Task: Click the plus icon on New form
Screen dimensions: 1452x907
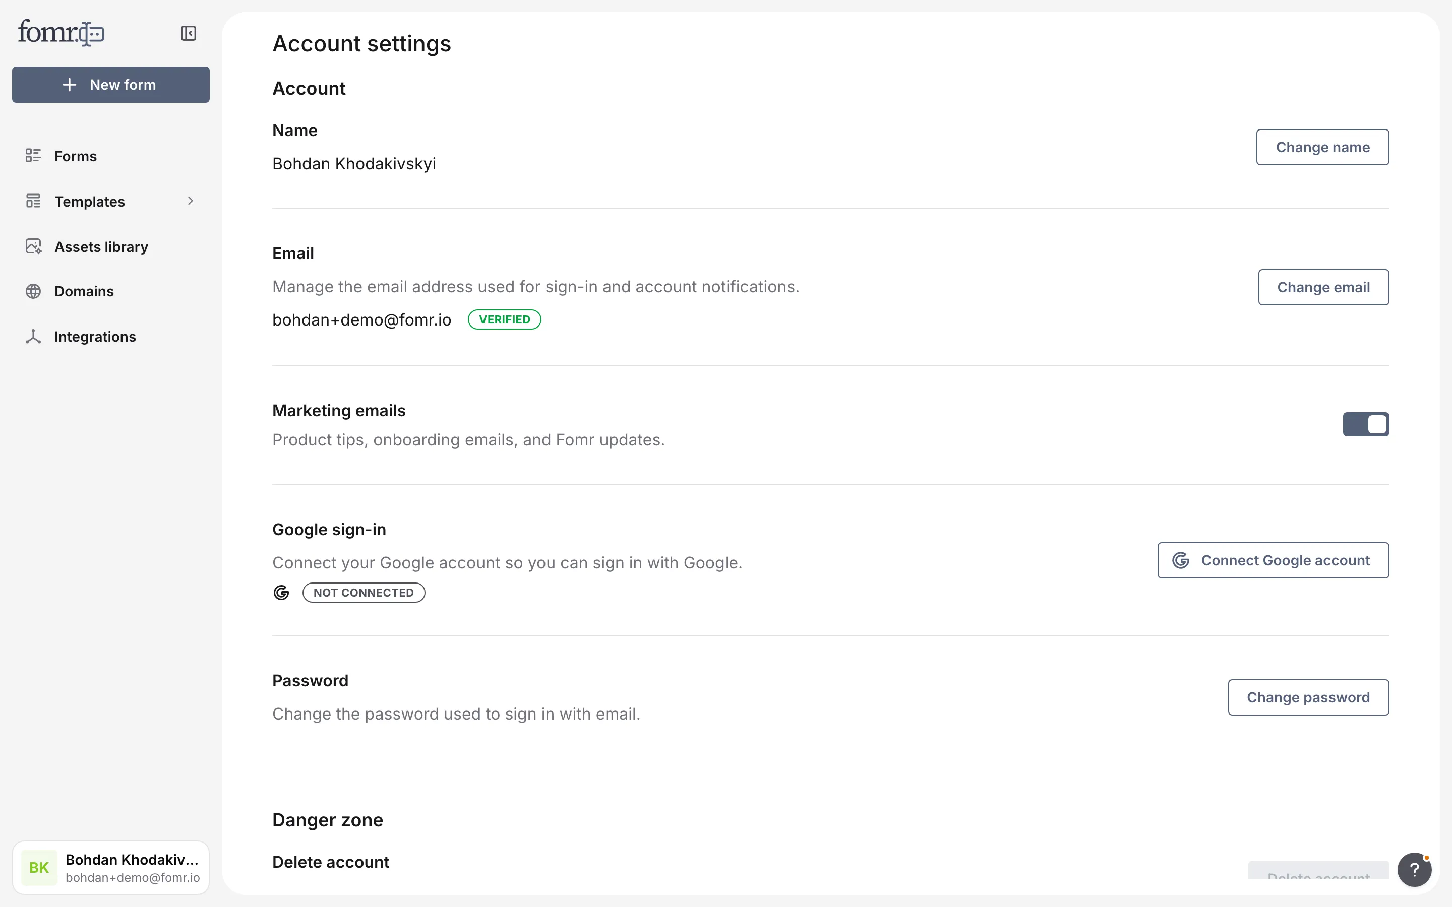Action: pos(70,85)
